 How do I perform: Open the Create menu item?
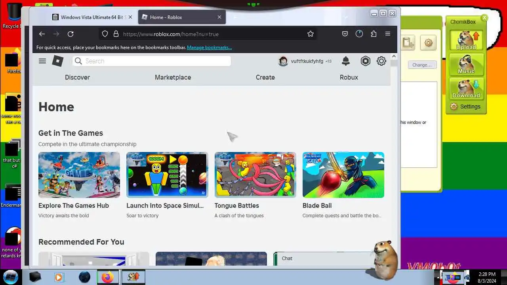[265, 77]
